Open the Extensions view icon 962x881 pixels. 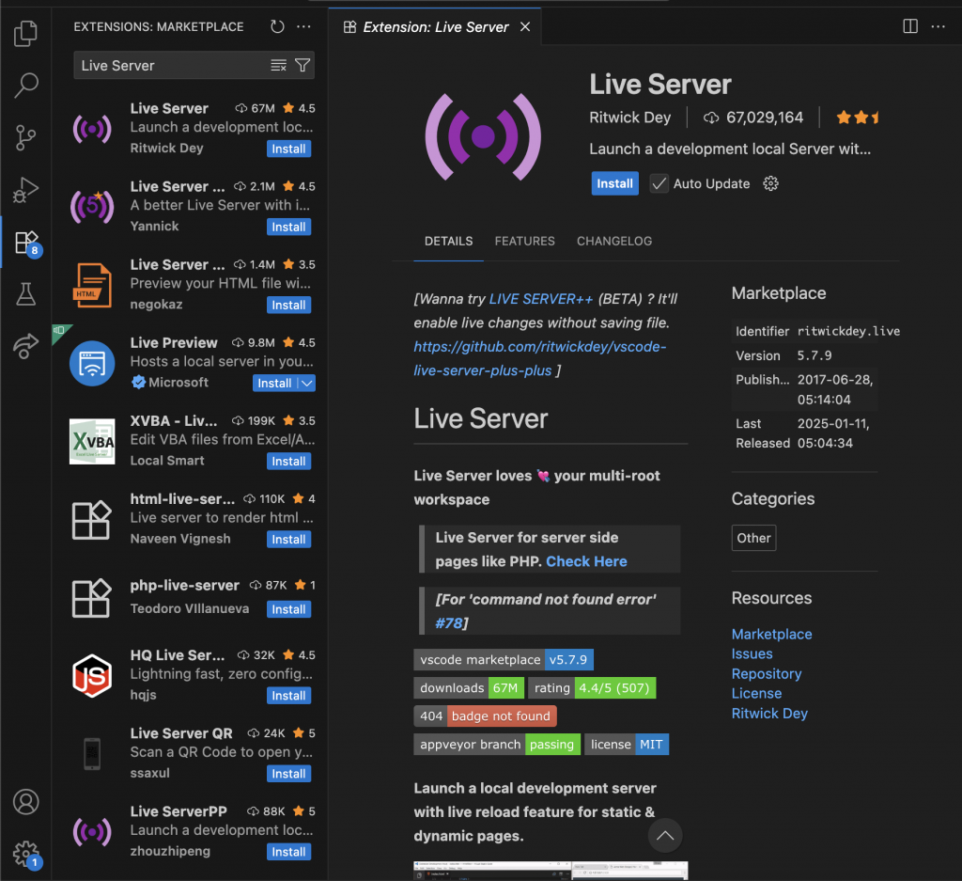(x=27, y=243)
